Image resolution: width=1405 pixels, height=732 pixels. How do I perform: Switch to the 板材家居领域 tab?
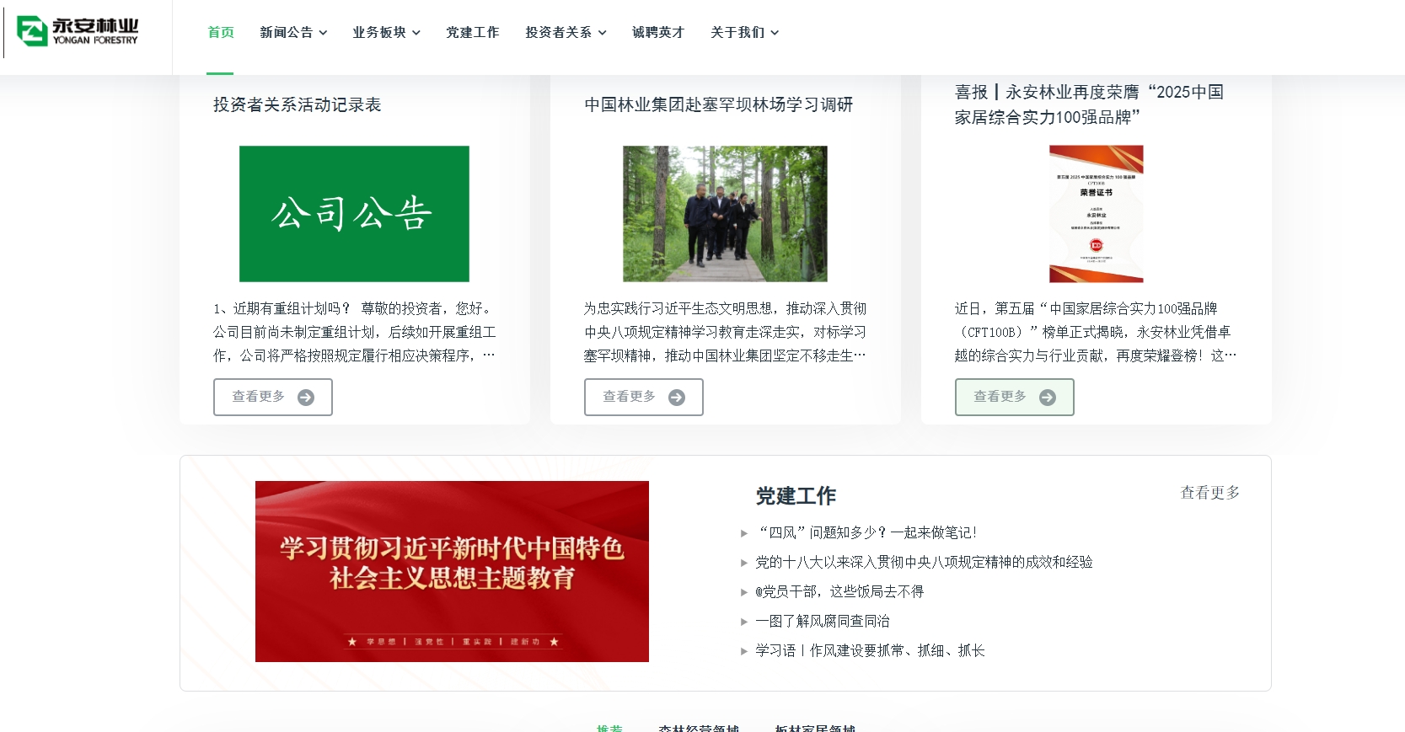(815, 728)
